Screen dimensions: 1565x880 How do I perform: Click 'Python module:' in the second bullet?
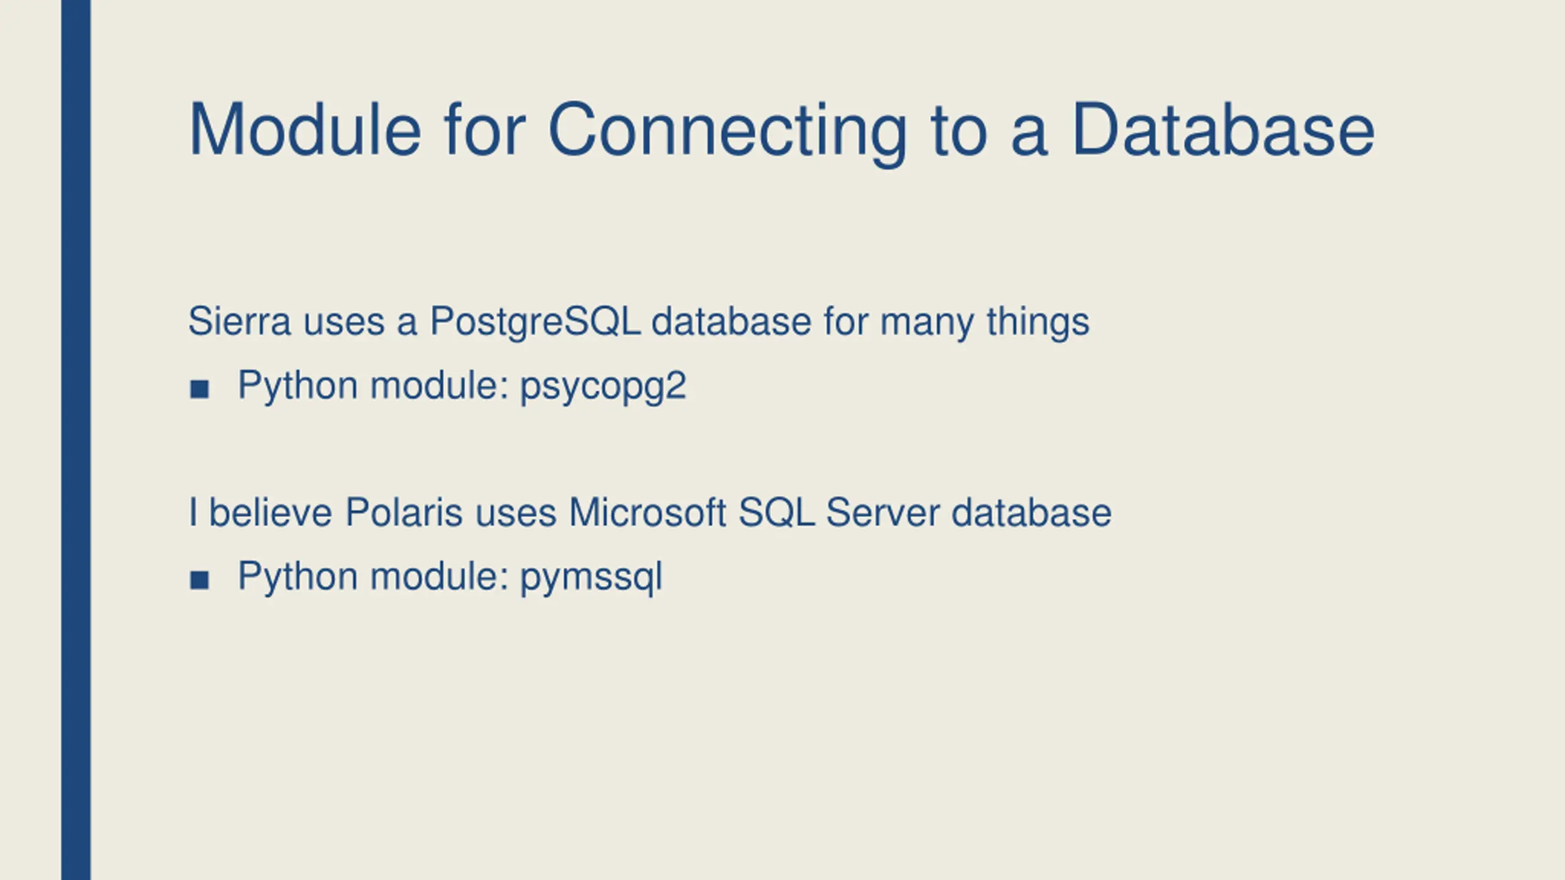[x=374, y=577]
